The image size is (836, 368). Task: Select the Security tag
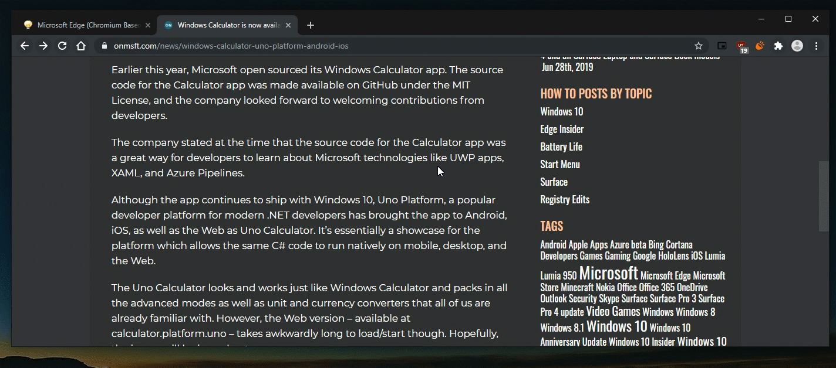click(x=584, y=298)
